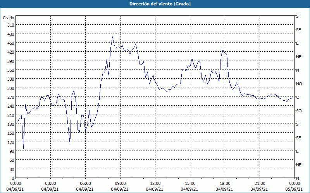Pick the 15:00 time axis label

click(x=190, y=184)
